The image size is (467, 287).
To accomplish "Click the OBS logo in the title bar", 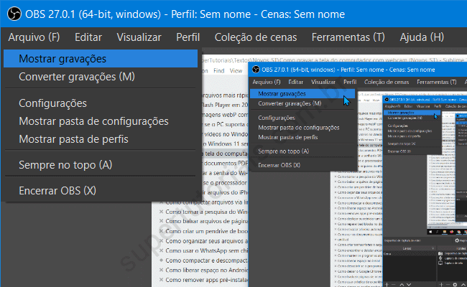I will pyautogui.click(x=13, y=14).
